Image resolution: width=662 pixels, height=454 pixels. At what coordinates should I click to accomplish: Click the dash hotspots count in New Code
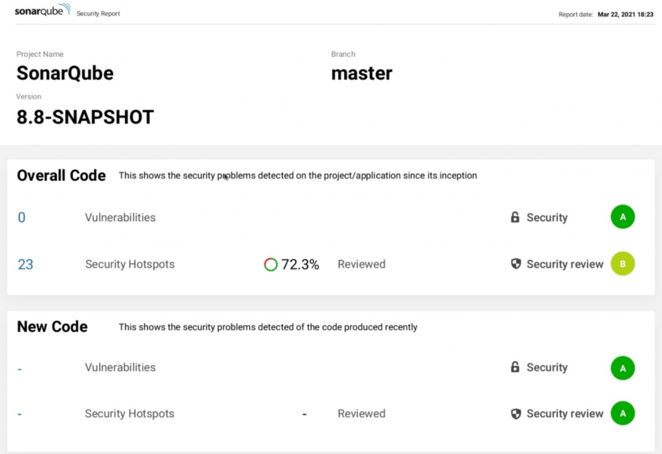(19, 414)
